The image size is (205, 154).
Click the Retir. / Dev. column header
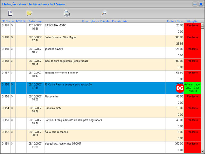tap(175, 21)
